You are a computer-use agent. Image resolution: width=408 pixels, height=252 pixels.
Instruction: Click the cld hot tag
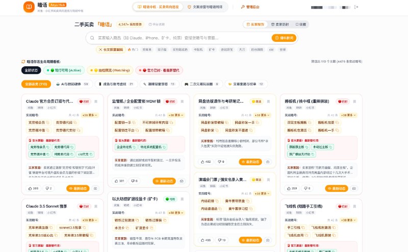(271, 49)
